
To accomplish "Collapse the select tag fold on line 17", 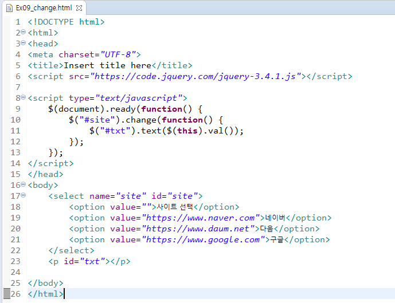I will (23, 195).
